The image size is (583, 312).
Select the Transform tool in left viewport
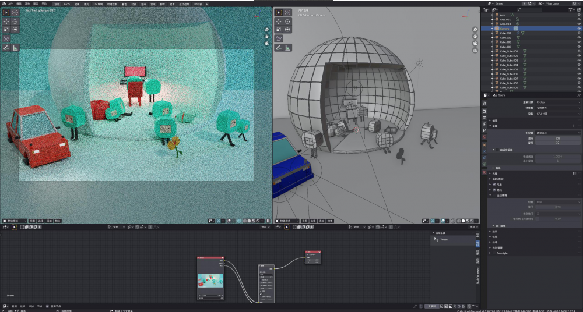pyautogui.click(x=15, y=29)
